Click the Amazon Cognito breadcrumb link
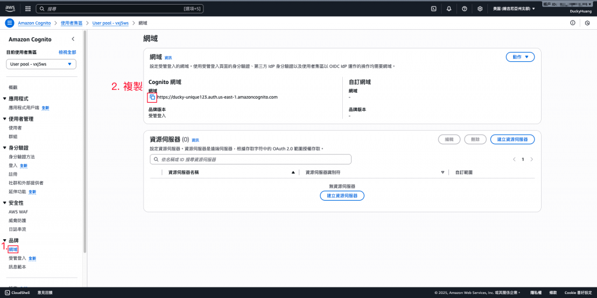 pyautogui.click(x=34, y=23)
